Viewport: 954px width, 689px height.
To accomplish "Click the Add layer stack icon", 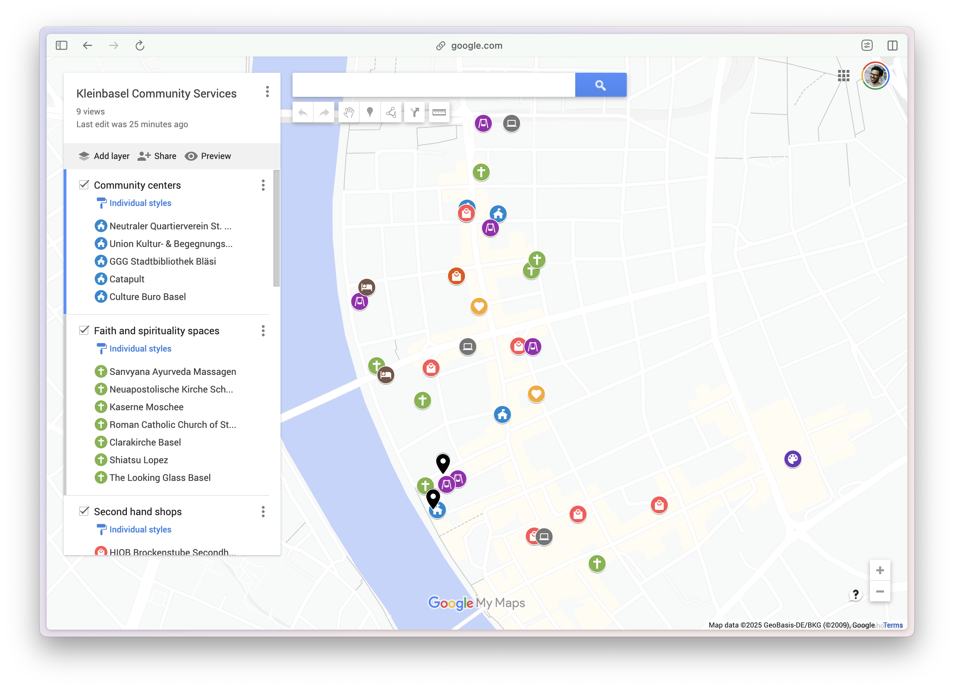I will 84,156.
